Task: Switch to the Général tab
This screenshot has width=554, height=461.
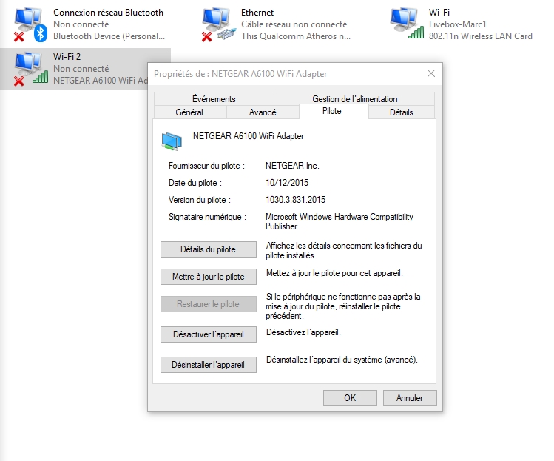Action: point(189,112)
